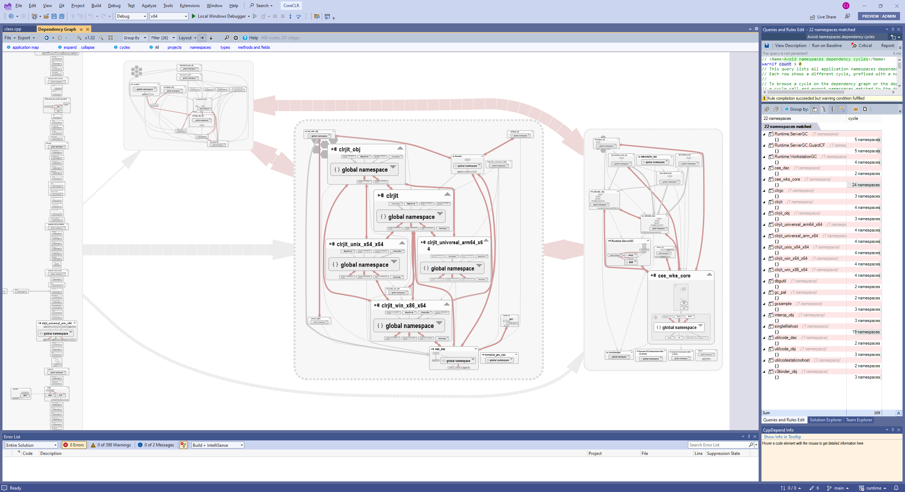
Task: Click the create new query icon
Action: (893, 37)
